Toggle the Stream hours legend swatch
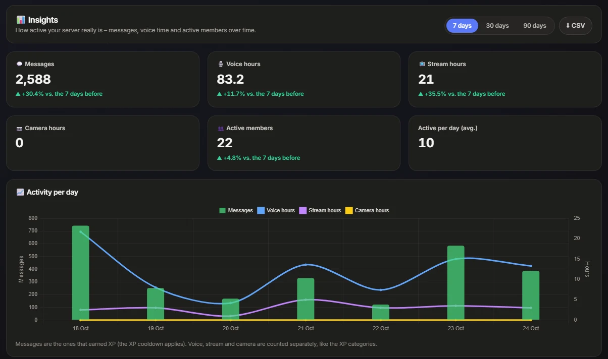608x359 pixels. 303,210
